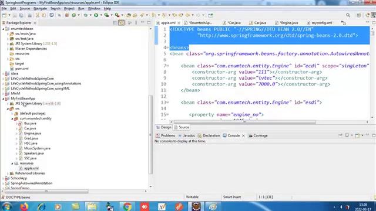Click the Save All toolbar icon
The height and width of the screenshot is (211, 376).
coord(21,15)
